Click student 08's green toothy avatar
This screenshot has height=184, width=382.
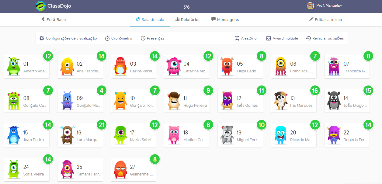(14, 101)
